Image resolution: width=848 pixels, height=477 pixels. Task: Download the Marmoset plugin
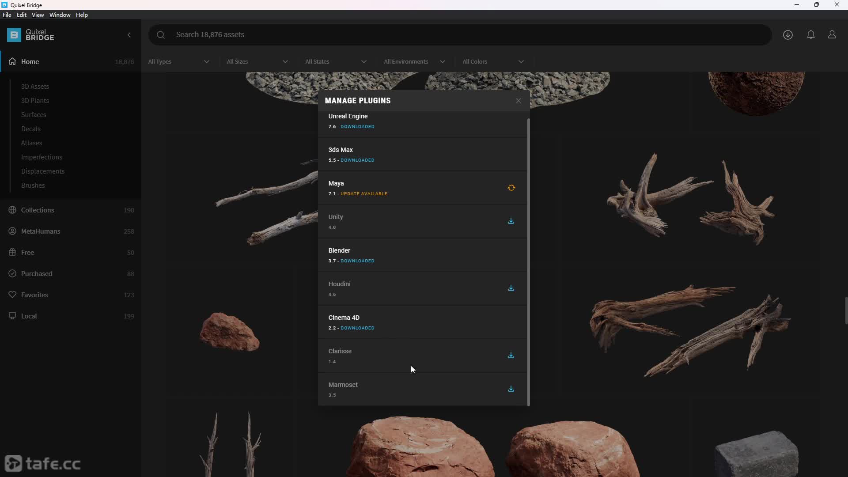[x=511, y=389]
